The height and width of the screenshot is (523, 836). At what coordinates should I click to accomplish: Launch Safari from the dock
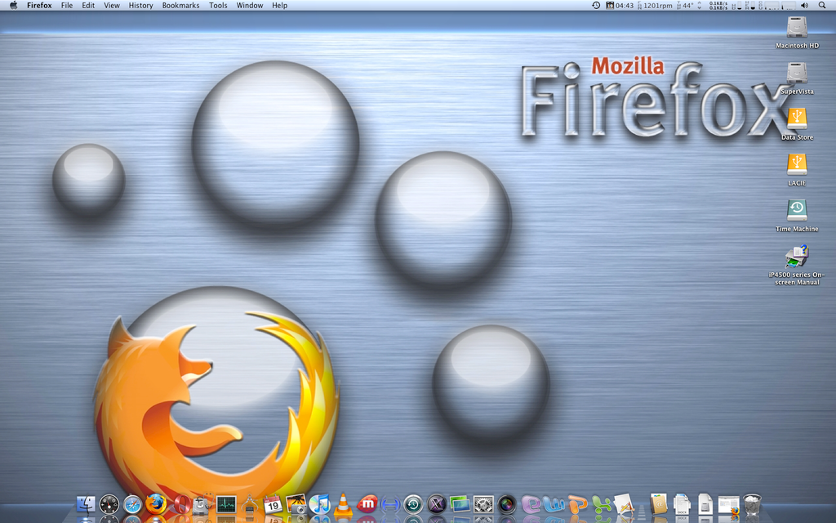pos(133,503)
